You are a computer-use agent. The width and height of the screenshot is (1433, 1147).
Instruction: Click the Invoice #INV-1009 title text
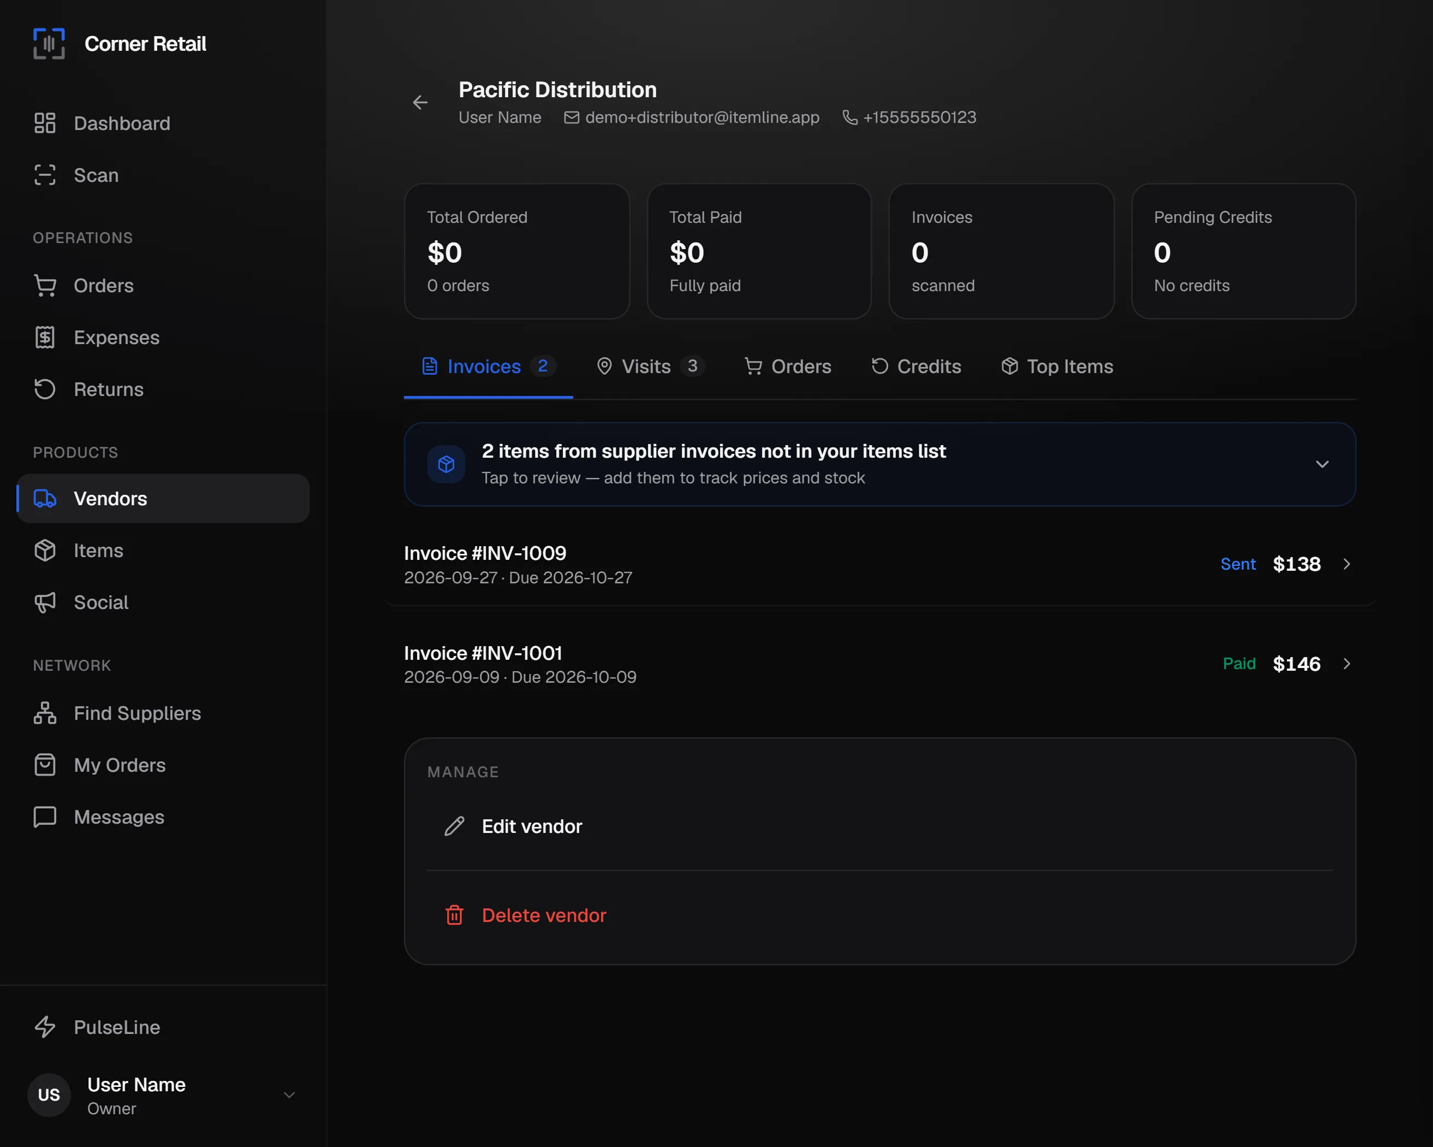tap(485, 553)
